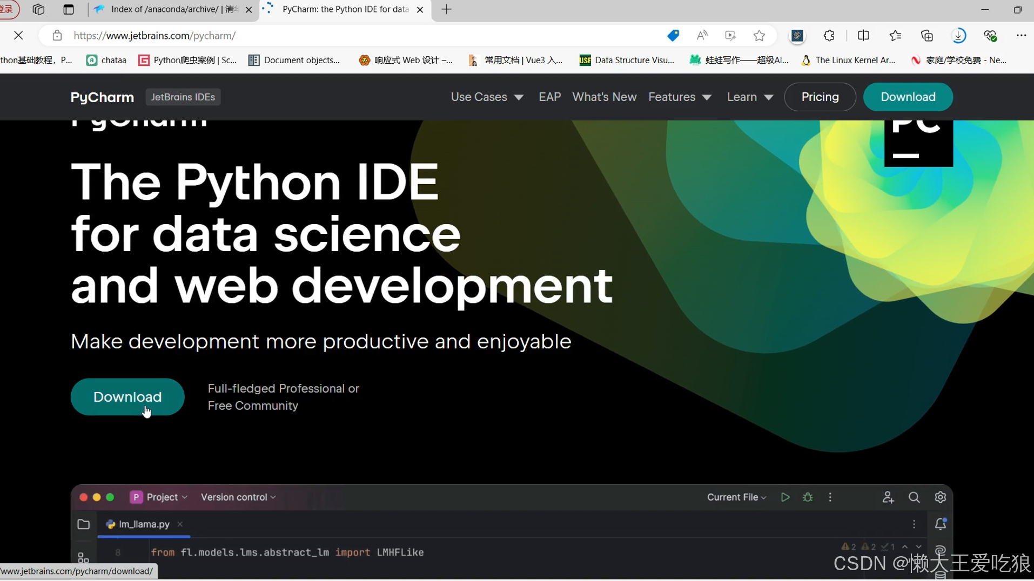Open the EAP menu link
Screen dimensions: 1034x581
click(x=550, y=97)
